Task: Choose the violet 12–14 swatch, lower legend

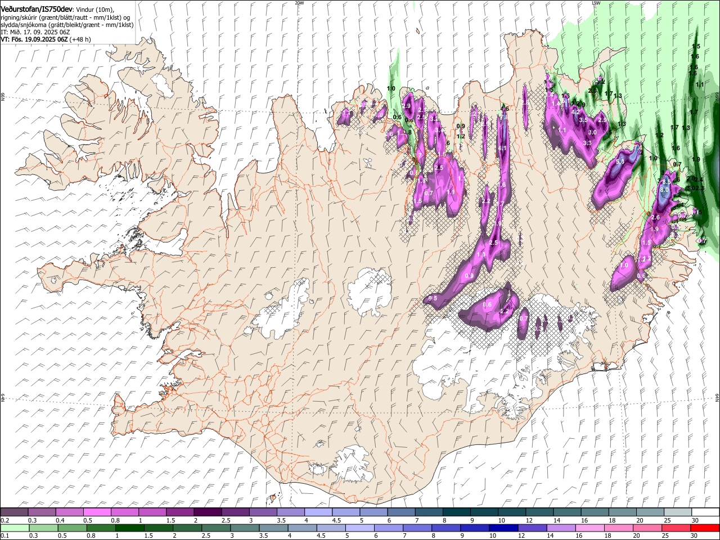Action: click(x=532, y=528)
